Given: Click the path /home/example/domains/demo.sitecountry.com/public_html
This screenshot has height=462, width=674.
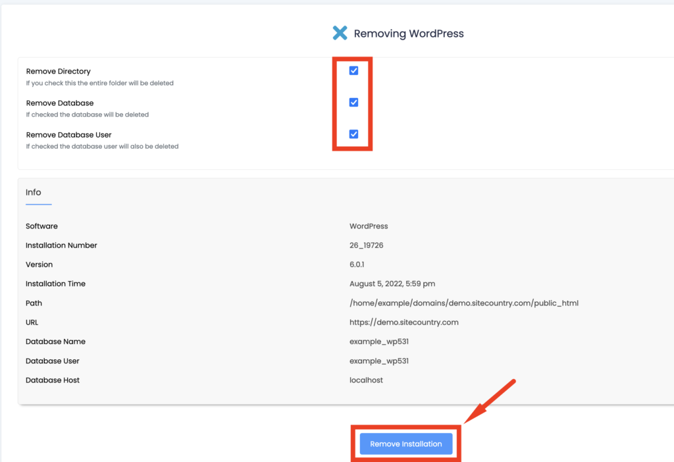Looking at the screenshot, I should coord(464,303).
